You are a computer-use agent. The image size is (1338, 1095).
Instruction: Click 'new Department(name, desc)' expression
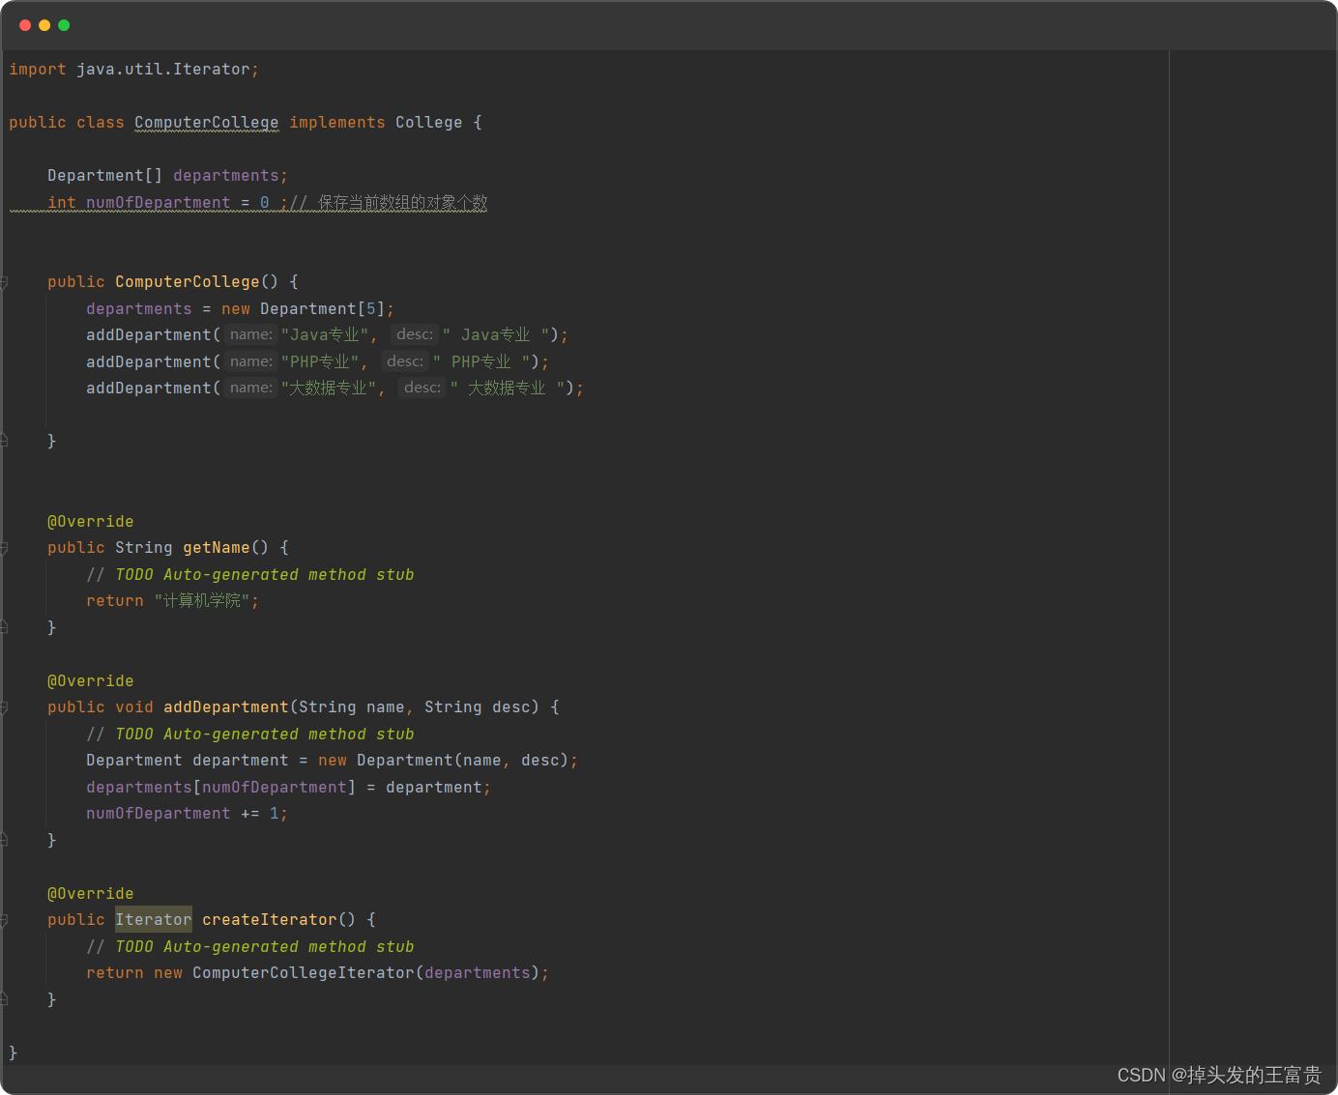pos(444,761)
